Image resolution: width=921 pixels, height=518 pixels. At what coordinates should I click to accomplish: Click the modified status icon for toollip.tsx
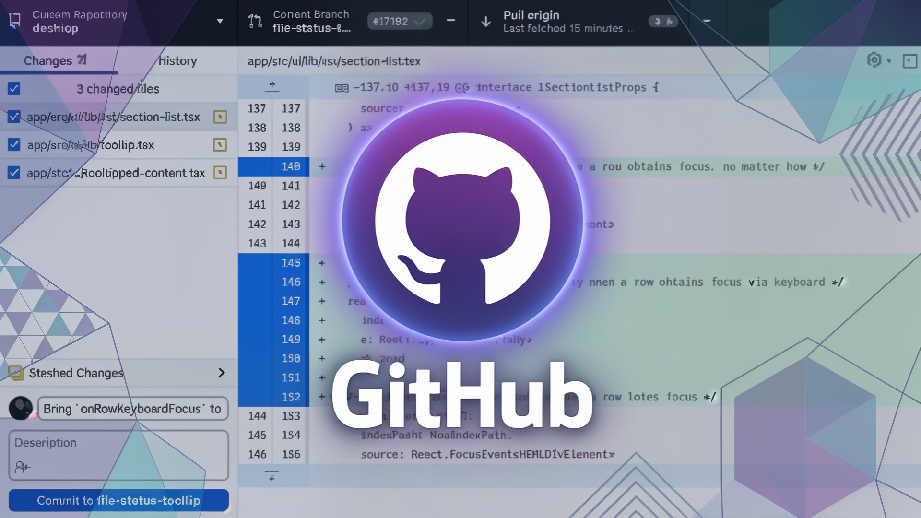tap(220, 144)
